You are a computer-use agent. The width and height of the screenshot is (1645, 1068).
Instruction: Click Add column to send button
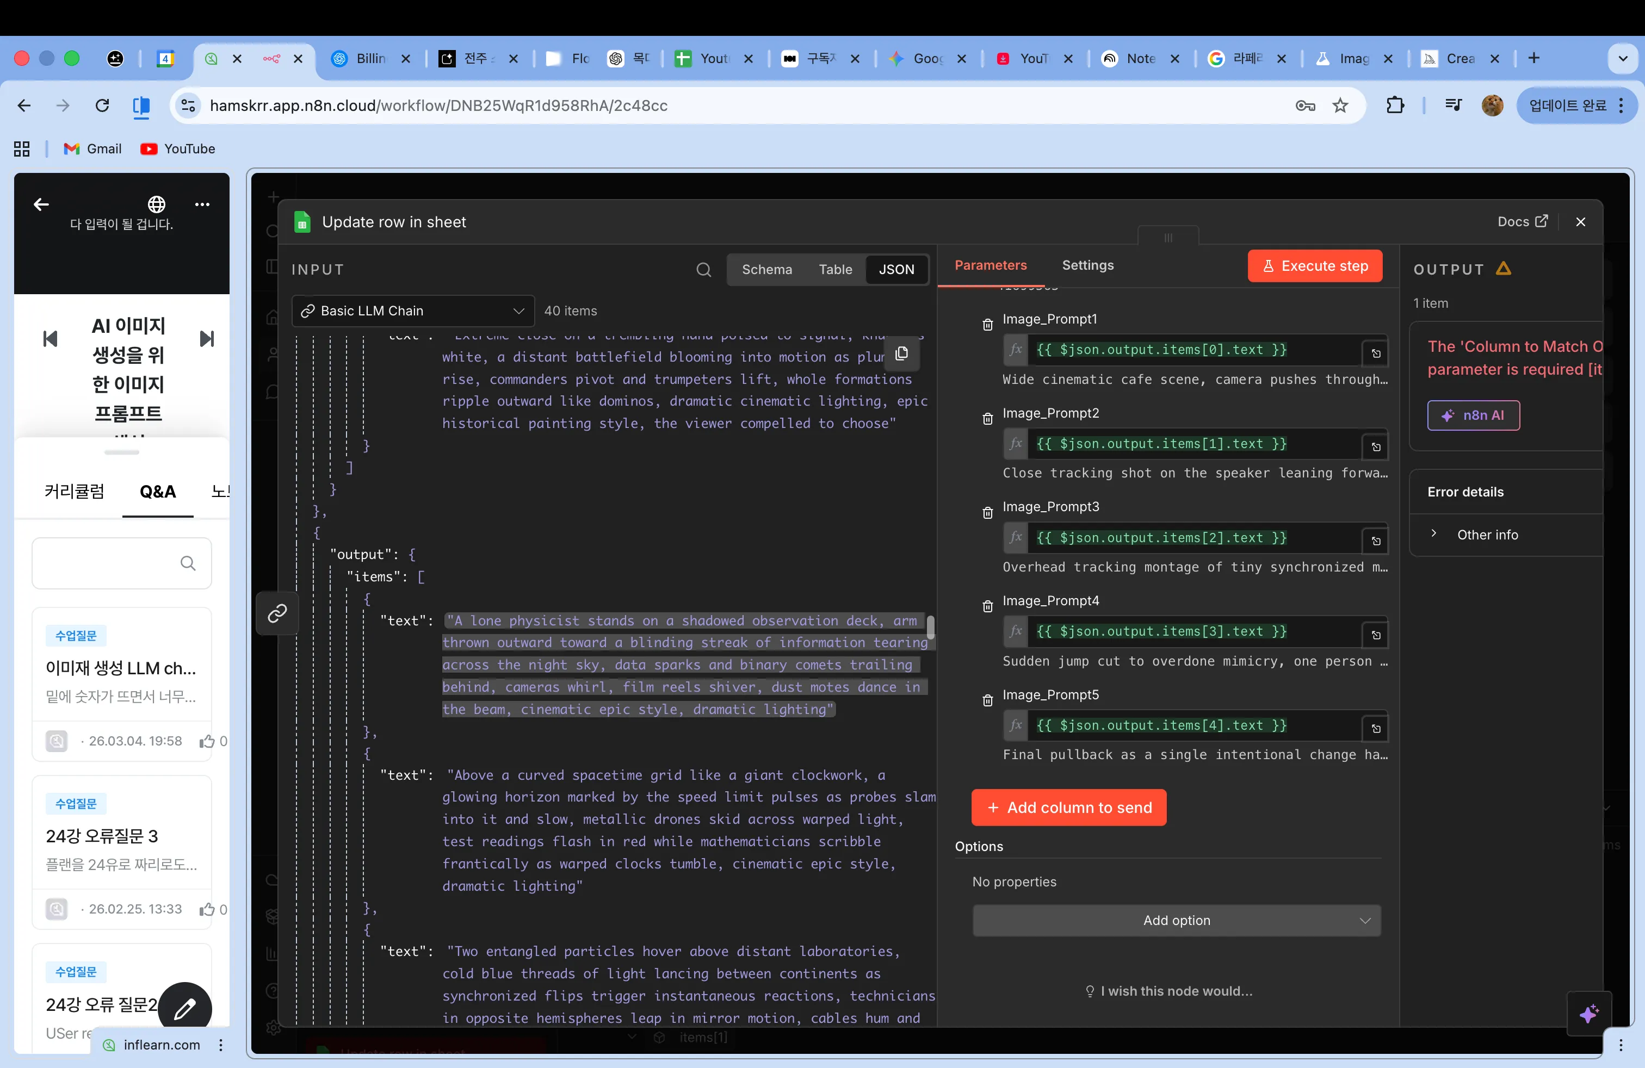tap(1068, 807)
